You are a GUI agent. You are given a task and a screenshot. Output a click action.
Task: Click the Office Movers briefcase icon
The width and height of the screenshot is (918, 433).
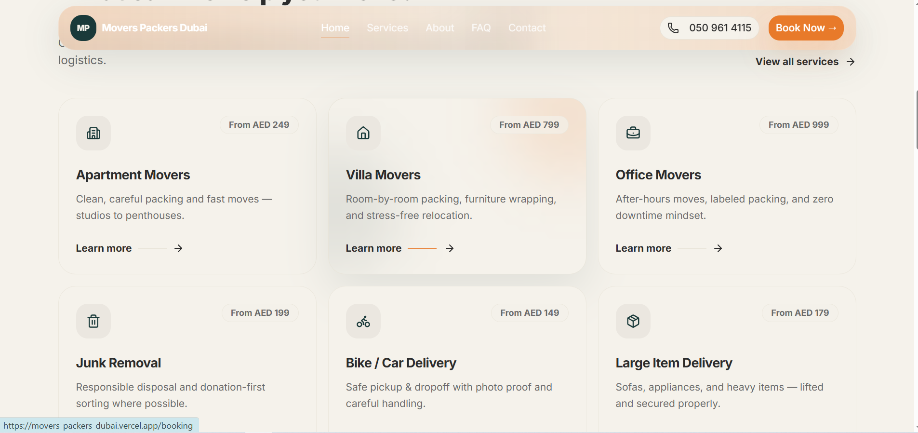point(633,133)
